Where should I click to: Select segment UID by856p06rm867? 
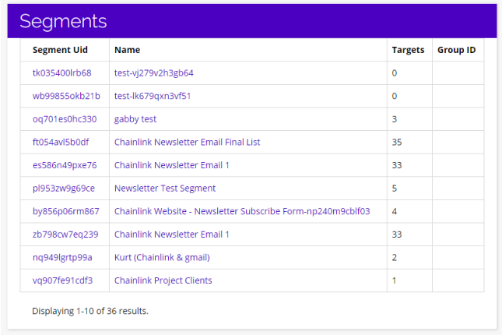[65, 211]
